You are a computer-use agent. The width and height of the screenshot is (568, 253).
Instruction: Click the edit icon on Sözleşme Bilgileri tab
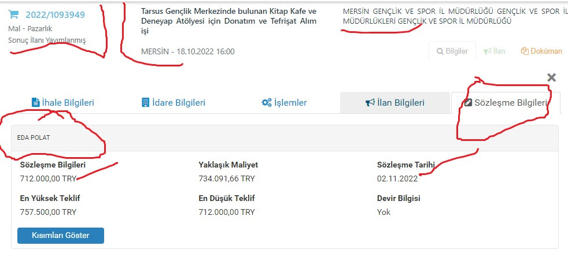click(x=468, y=103)
